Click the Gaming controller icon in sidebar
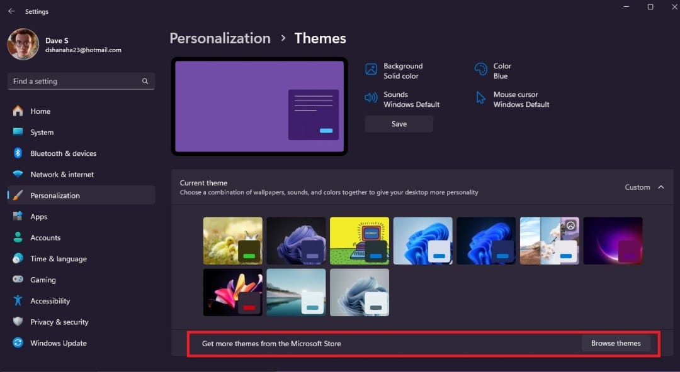Viewport: 680px width, 372px height. pyautogui.click(x=18, y=280)
